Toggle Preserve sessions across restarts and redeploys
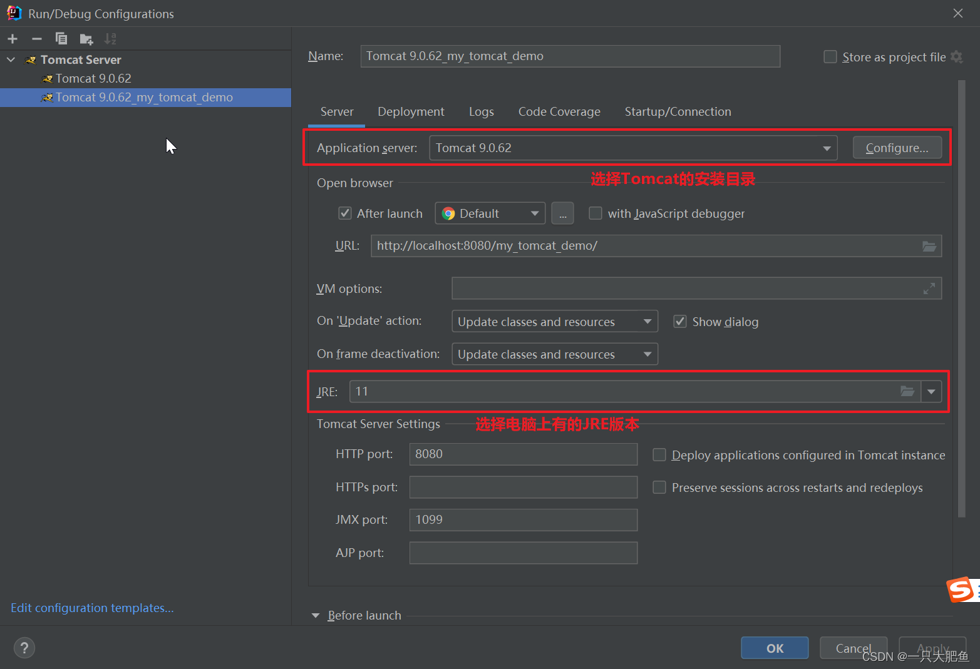The width and height of the screenshot is (980, 669). click(659, 488)
